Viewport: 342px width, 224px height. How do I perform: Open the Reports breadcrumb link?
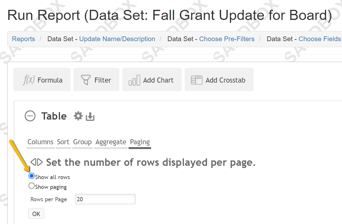tap(23, 39)
